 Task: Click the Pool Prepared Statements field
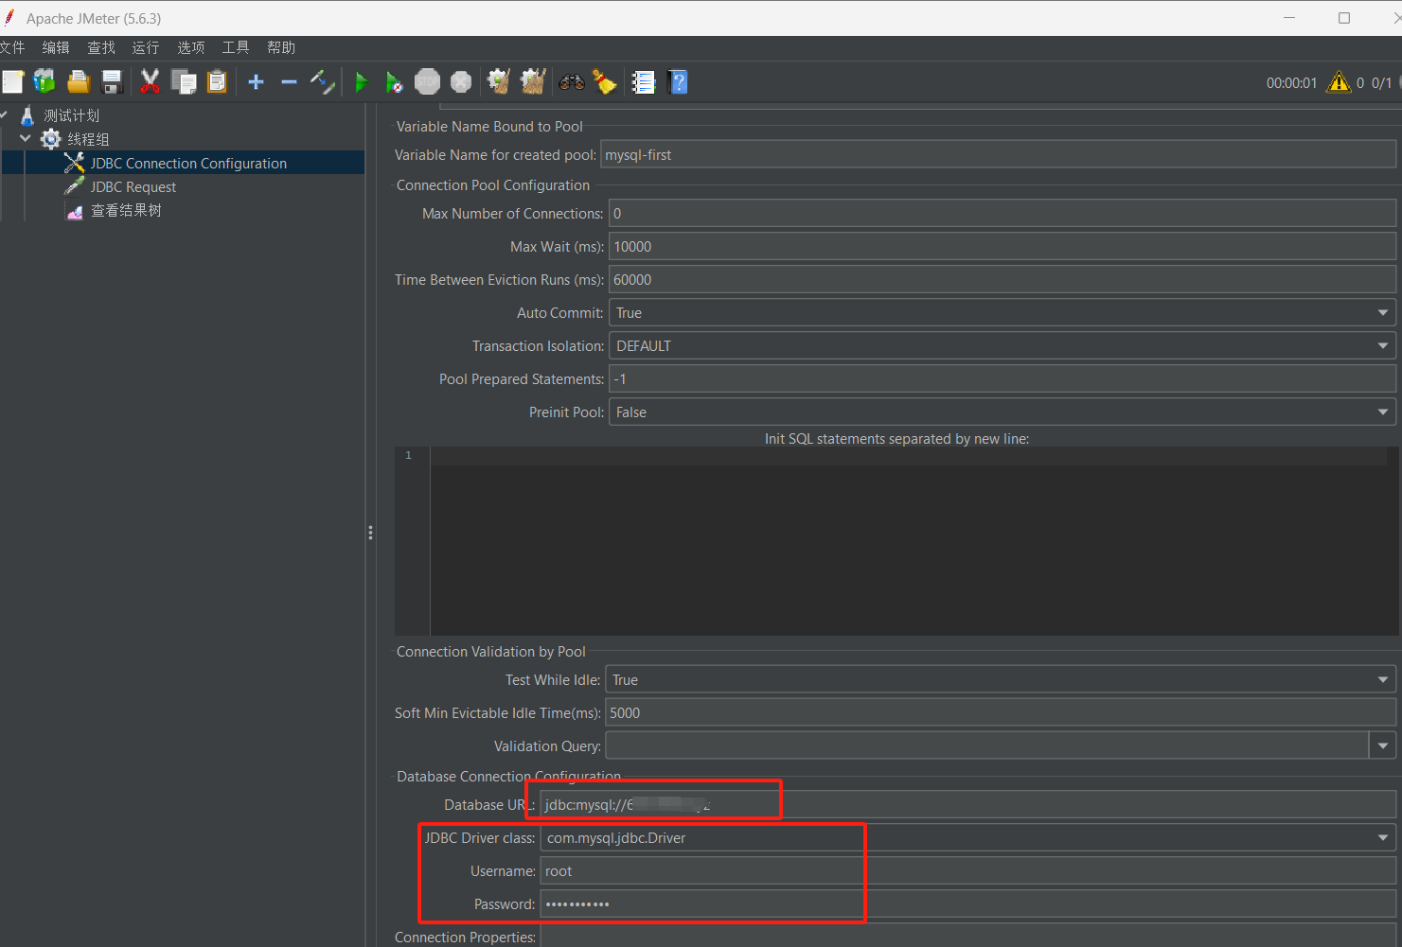coord(1002,379)
